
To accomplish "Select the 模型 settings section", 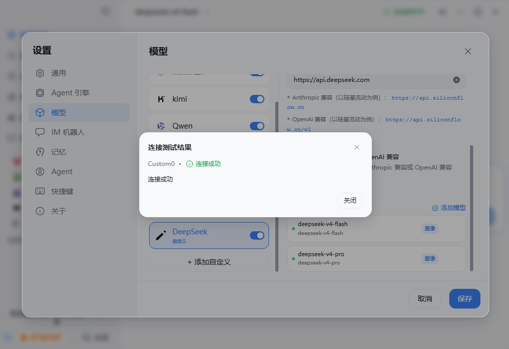I will 79,113.
